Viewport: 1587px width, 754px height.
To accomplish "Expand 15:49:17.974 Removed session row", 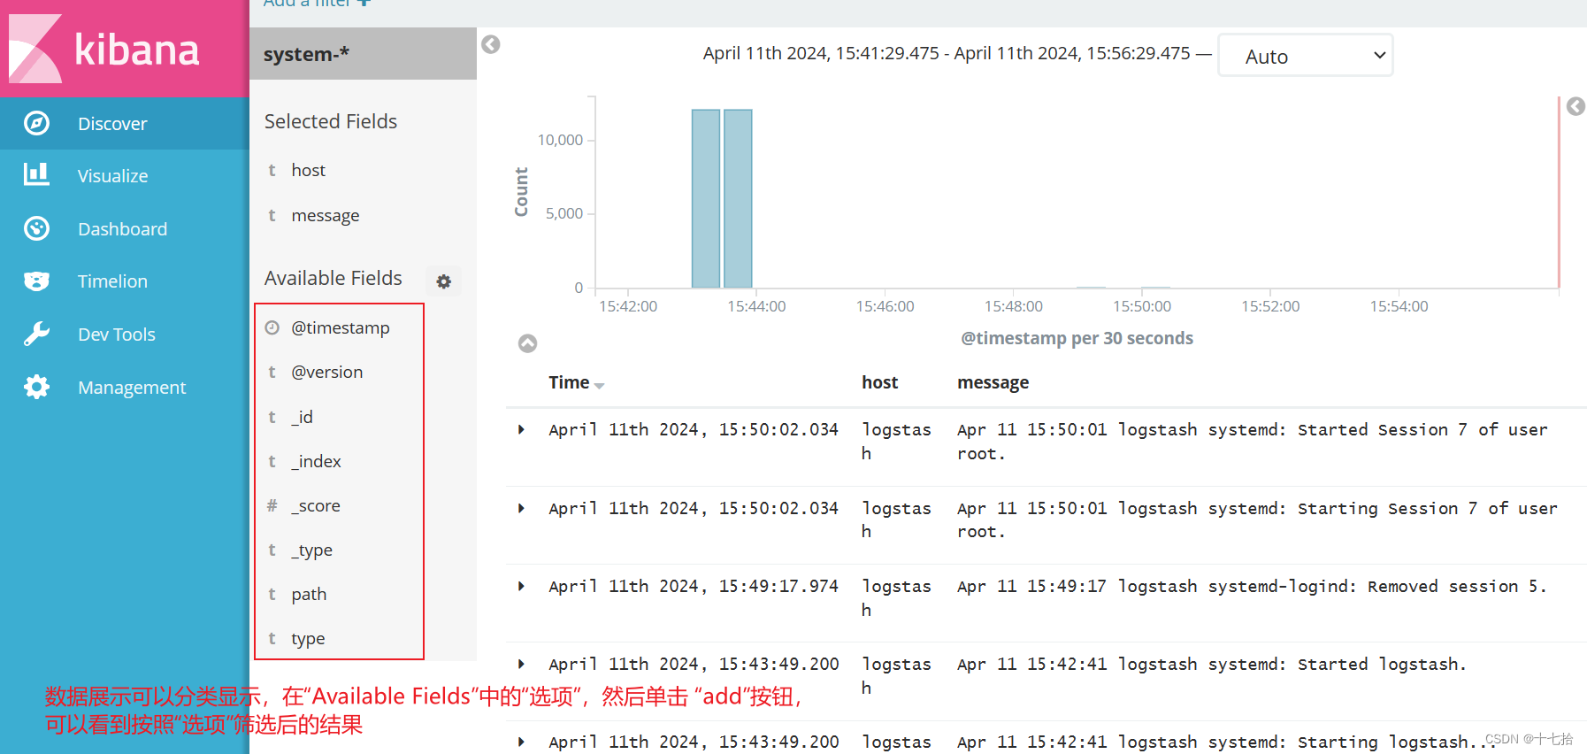I will (521, 586).
